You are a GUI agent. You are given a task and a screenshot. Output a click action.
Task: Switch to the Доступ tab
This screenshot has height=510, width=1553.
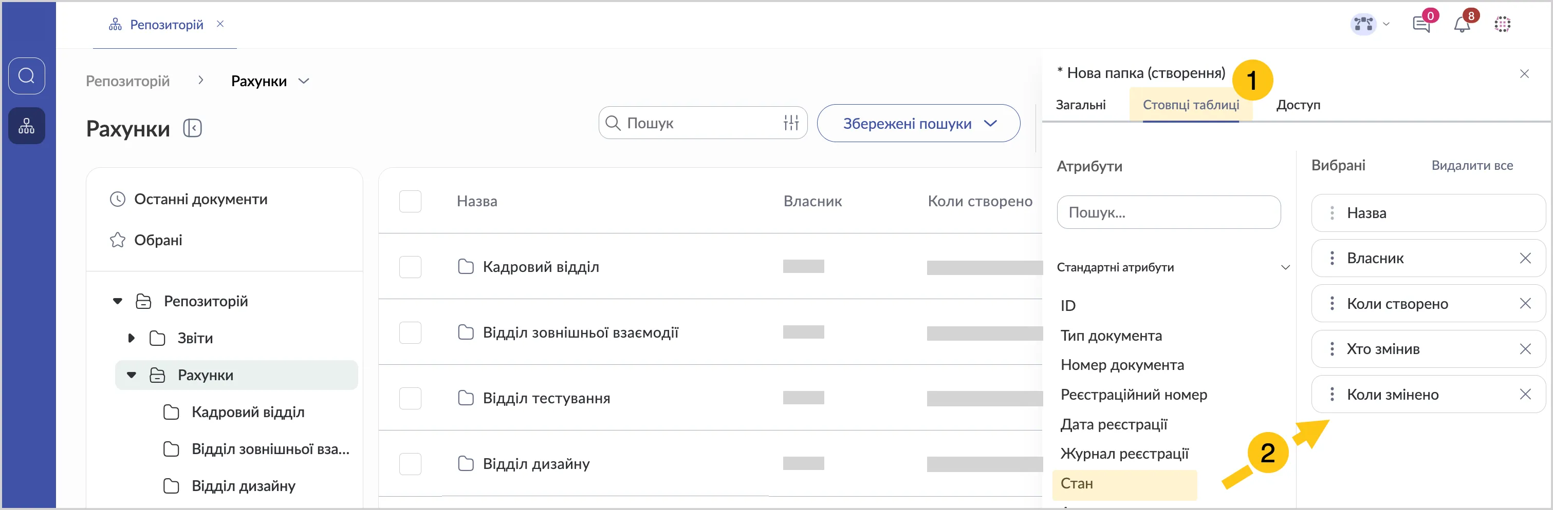point(1298,105)
